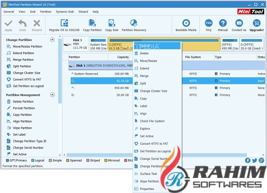
Task: Open the Wizard menu
Action: coord(83,12)
